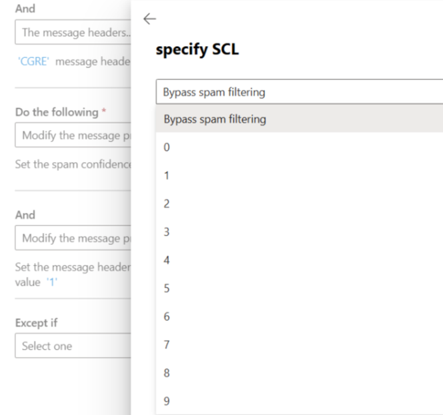This screenshot has width=443, height=415.
Task: Pick SCL value 2 from list
Action: 166,204
